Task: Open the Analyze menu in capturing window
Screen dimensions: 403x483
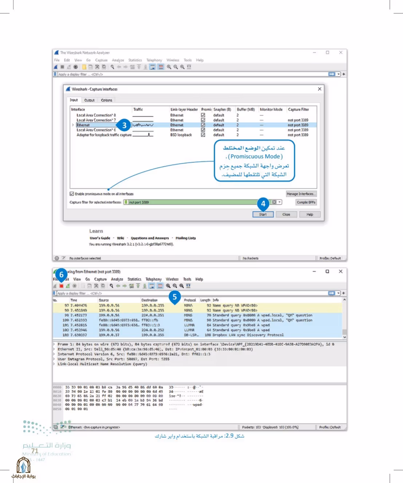Action: click(117, 279)
